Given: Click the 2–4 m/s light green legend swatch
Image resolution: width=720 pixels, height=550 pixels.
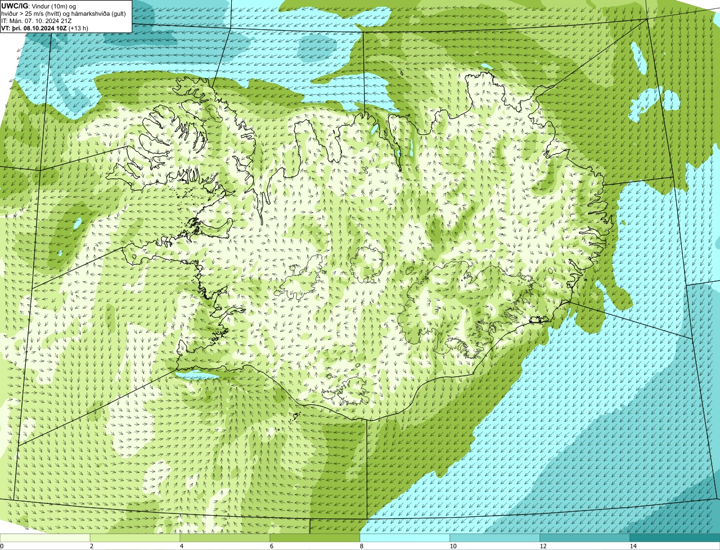Looking at the screenshot, I should tap(135, 538).
